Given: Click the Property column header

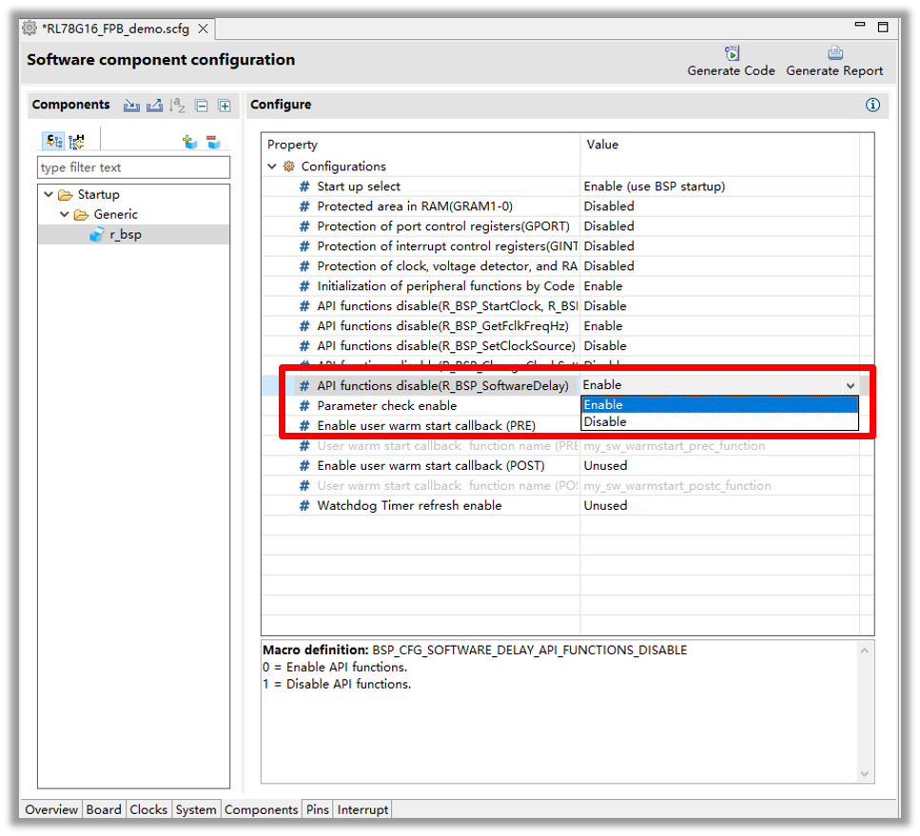Looking at the screenshot, I should tap(421, 145).
